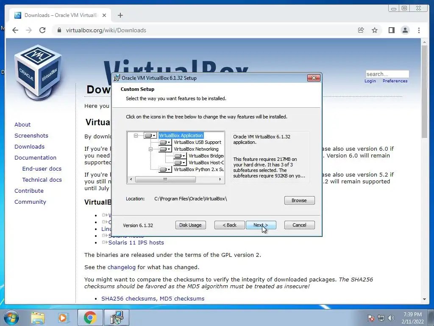Open the Preferences link
This screenshot has width=434, height=326.
point(395,81)
